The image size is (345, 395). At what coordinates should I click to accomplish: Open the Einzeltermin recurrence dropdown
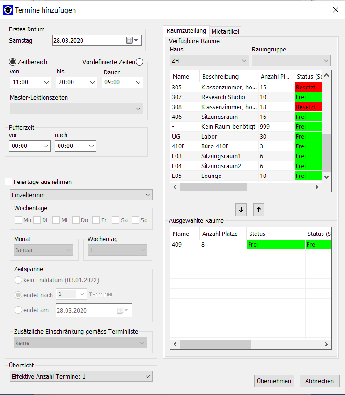click(x=81, y=195)
